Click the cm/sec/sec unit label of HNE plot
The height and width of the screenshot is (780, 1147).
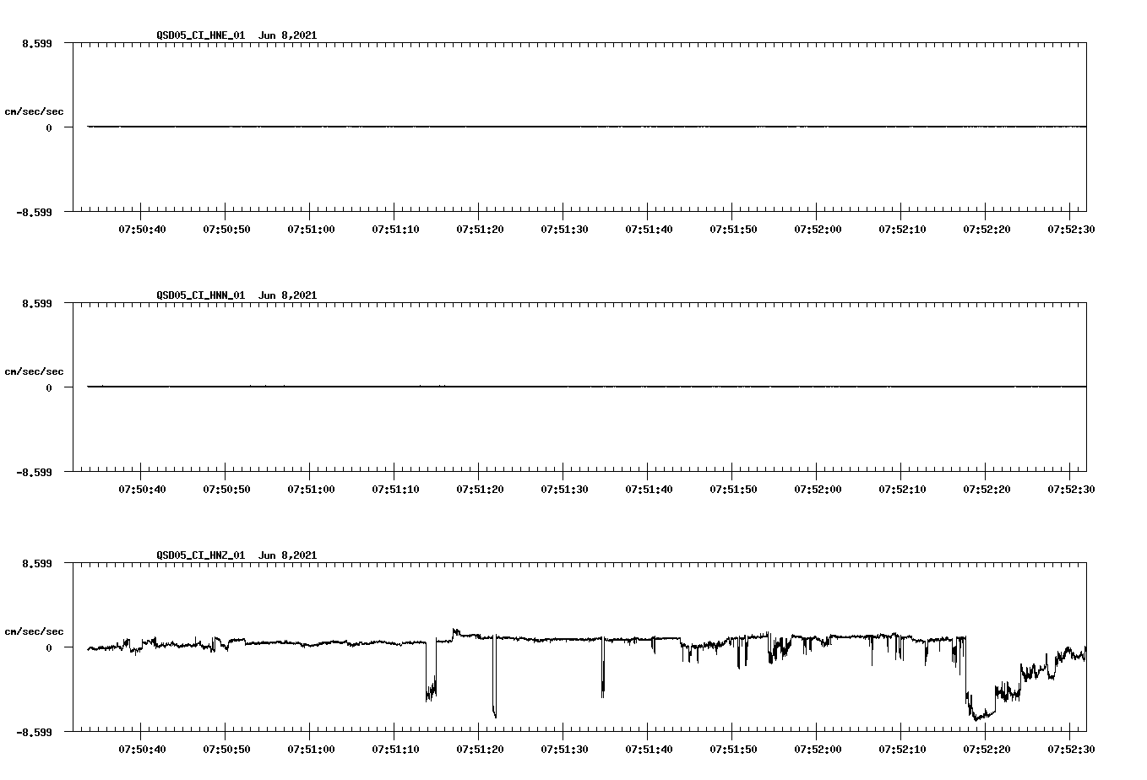pyautogui.click(x=35, y=111)
